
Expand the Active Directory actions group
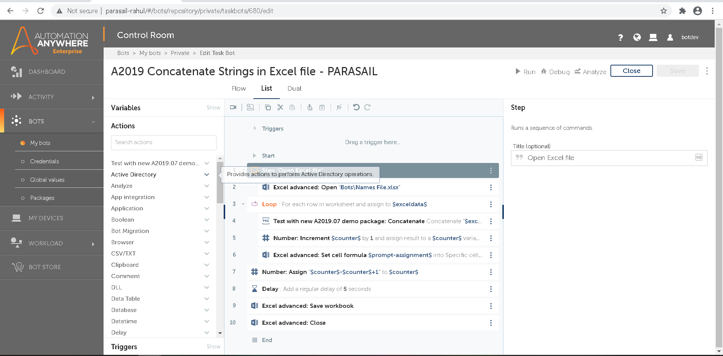point(207,175)
